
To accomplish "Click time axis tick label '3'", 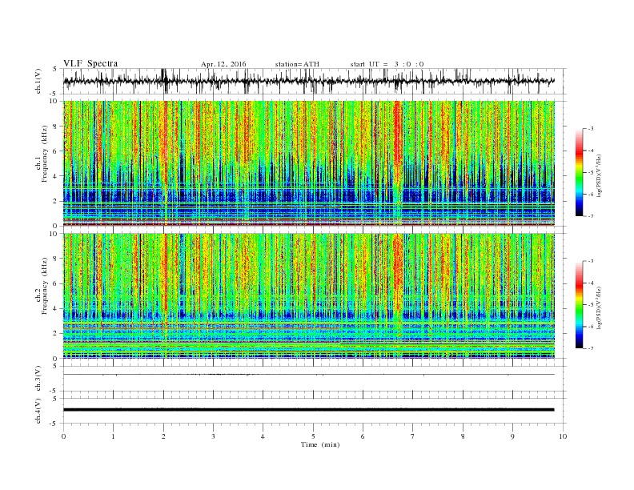I will (x=213, y=436).
